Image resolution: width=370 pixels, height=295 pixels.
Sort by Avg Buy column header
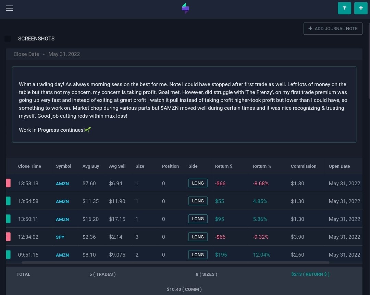point(90,166)
